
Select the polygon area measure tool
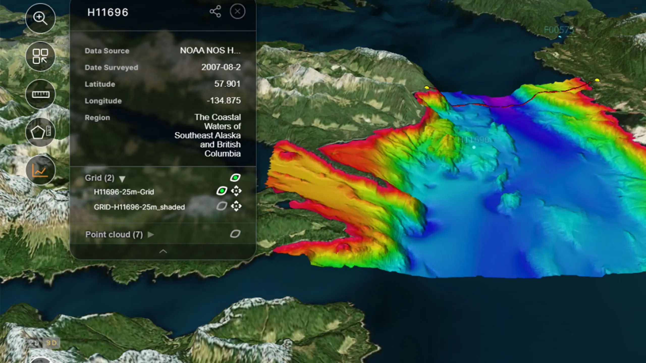[x=40, y=133]
